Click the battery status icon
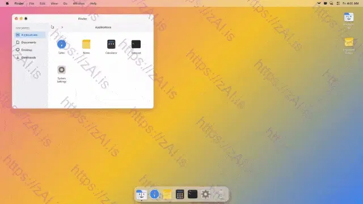This screenshot has height=204, width=363. [325, 3]
